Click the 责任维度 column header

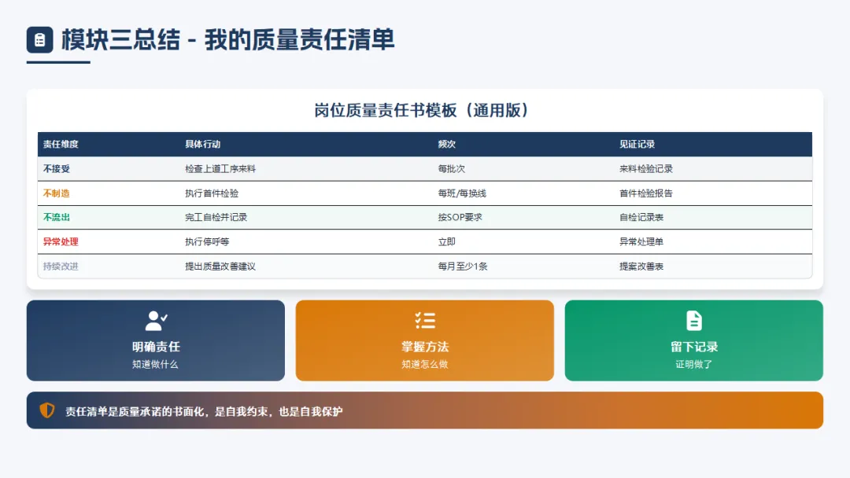pos(61,144)
